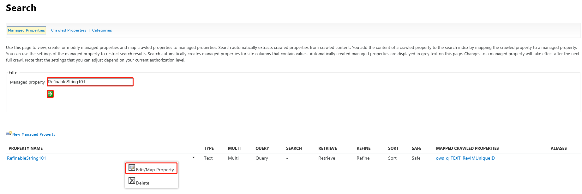
Task: Click the MAPPED CRAWLED PROPERTIES column header
Action: (x=467, y=148)
